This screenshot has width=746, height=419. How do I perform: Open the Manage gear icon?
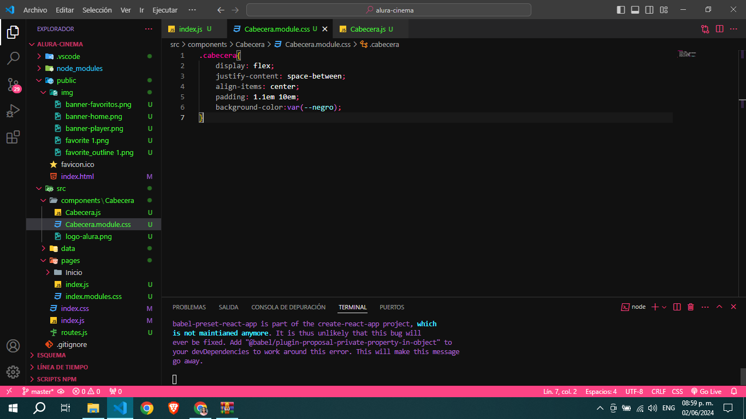13,372
